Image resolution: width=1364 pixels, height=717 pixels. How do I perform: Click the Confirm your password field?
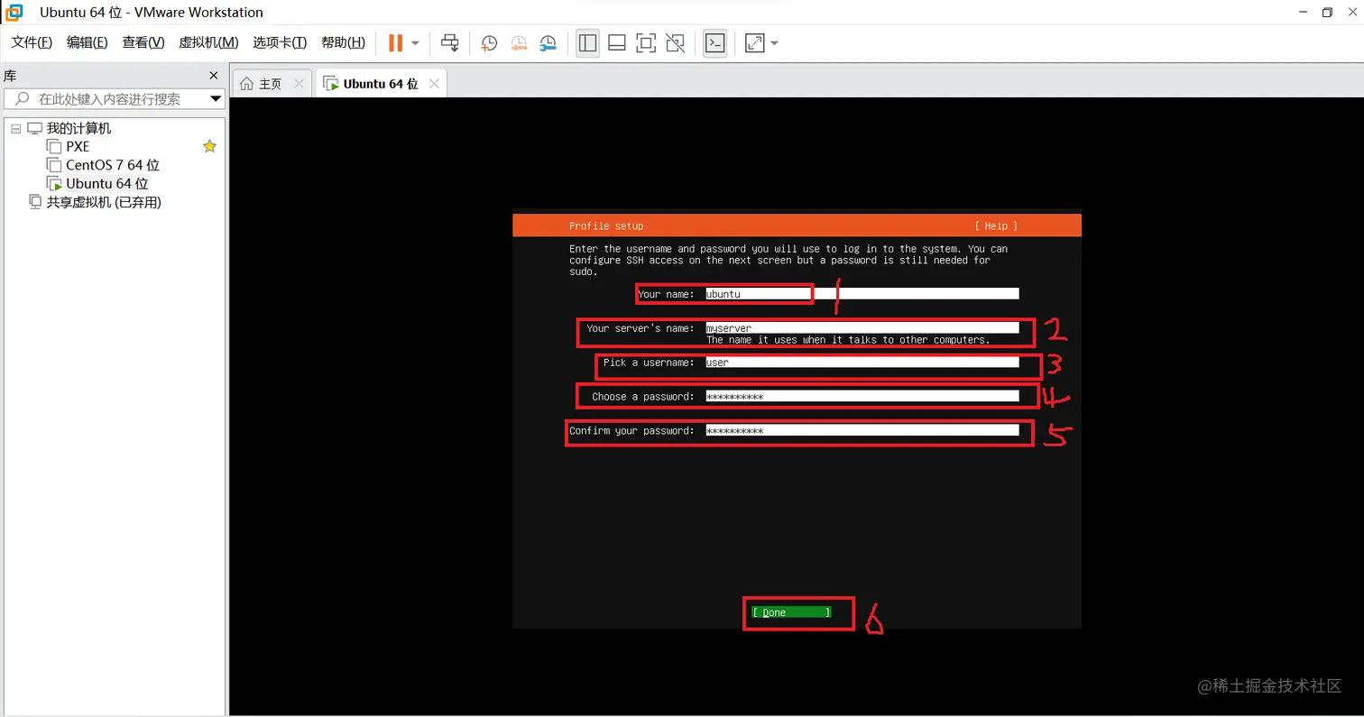(862, 431)
